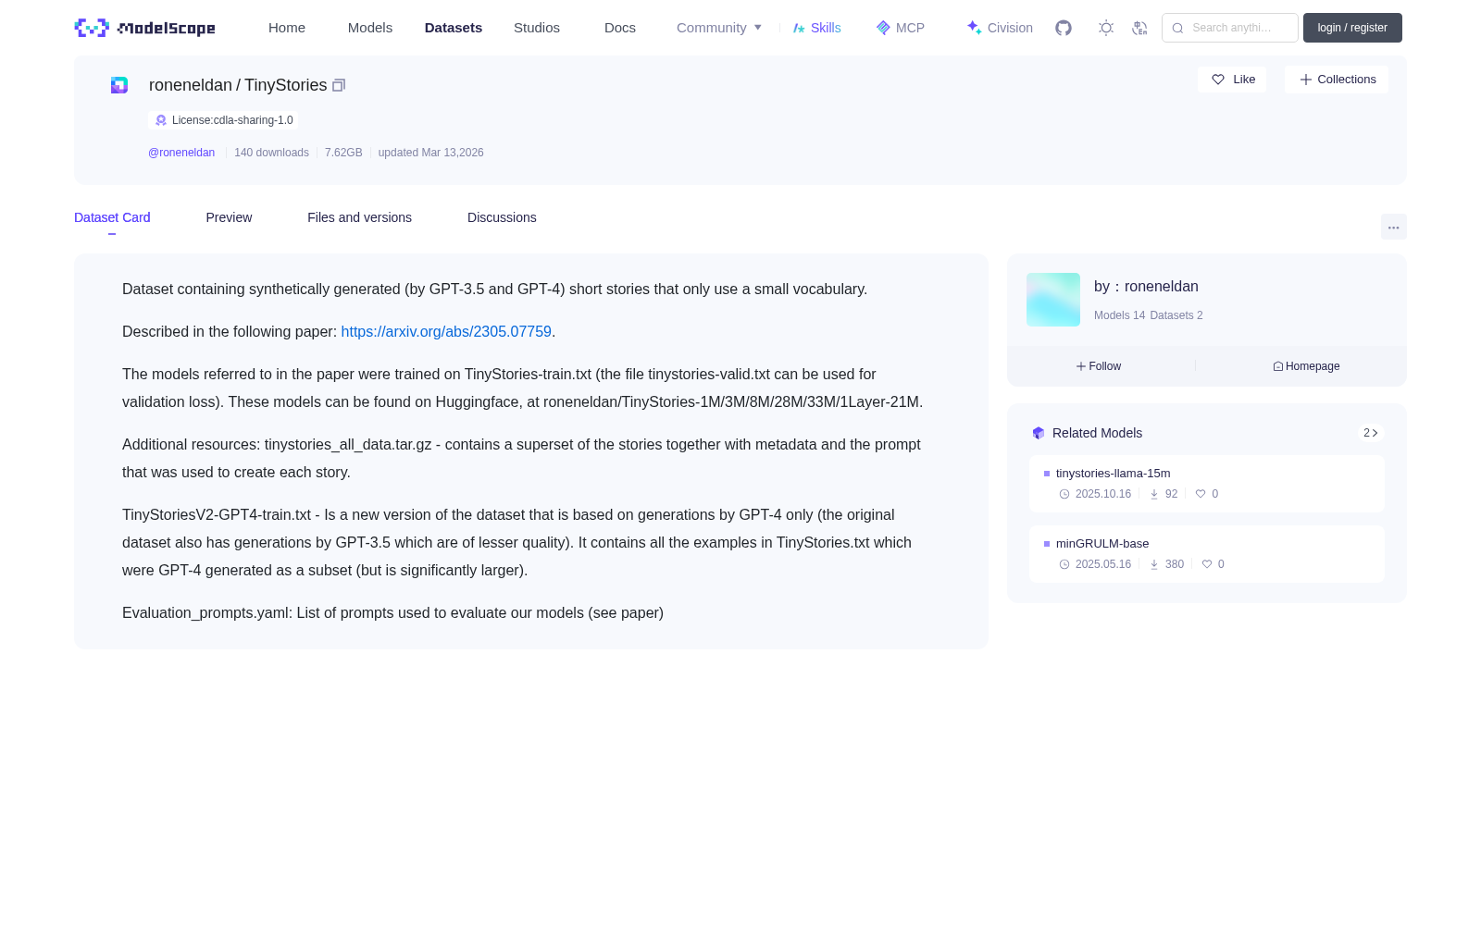Open the GitHub icon link
This screenshot has width=1481, height=925.
(1064, 28)
